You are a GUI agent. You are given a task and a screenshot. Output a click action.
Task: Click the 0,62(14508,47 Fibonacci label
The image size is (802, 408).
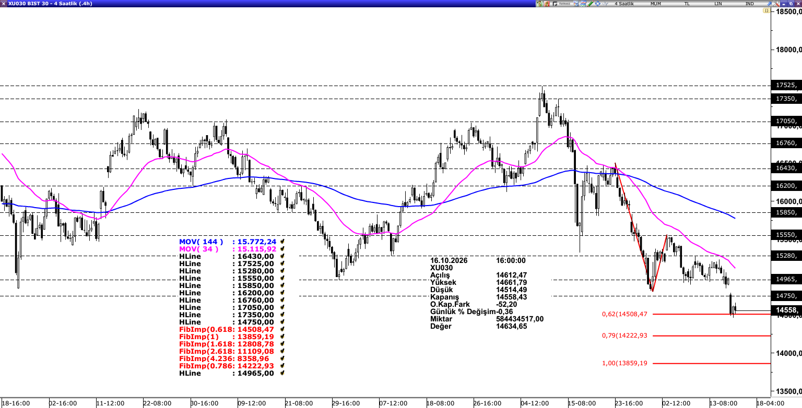[624, 314]
